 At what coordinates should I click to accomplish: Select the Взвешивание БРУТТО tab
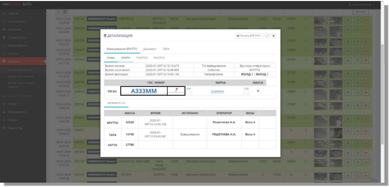coord(122,49)
